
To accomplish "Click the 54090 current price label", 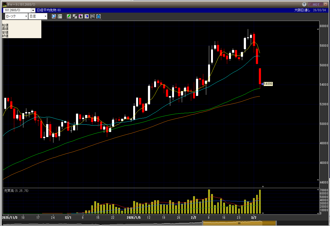I will [268, 84].
